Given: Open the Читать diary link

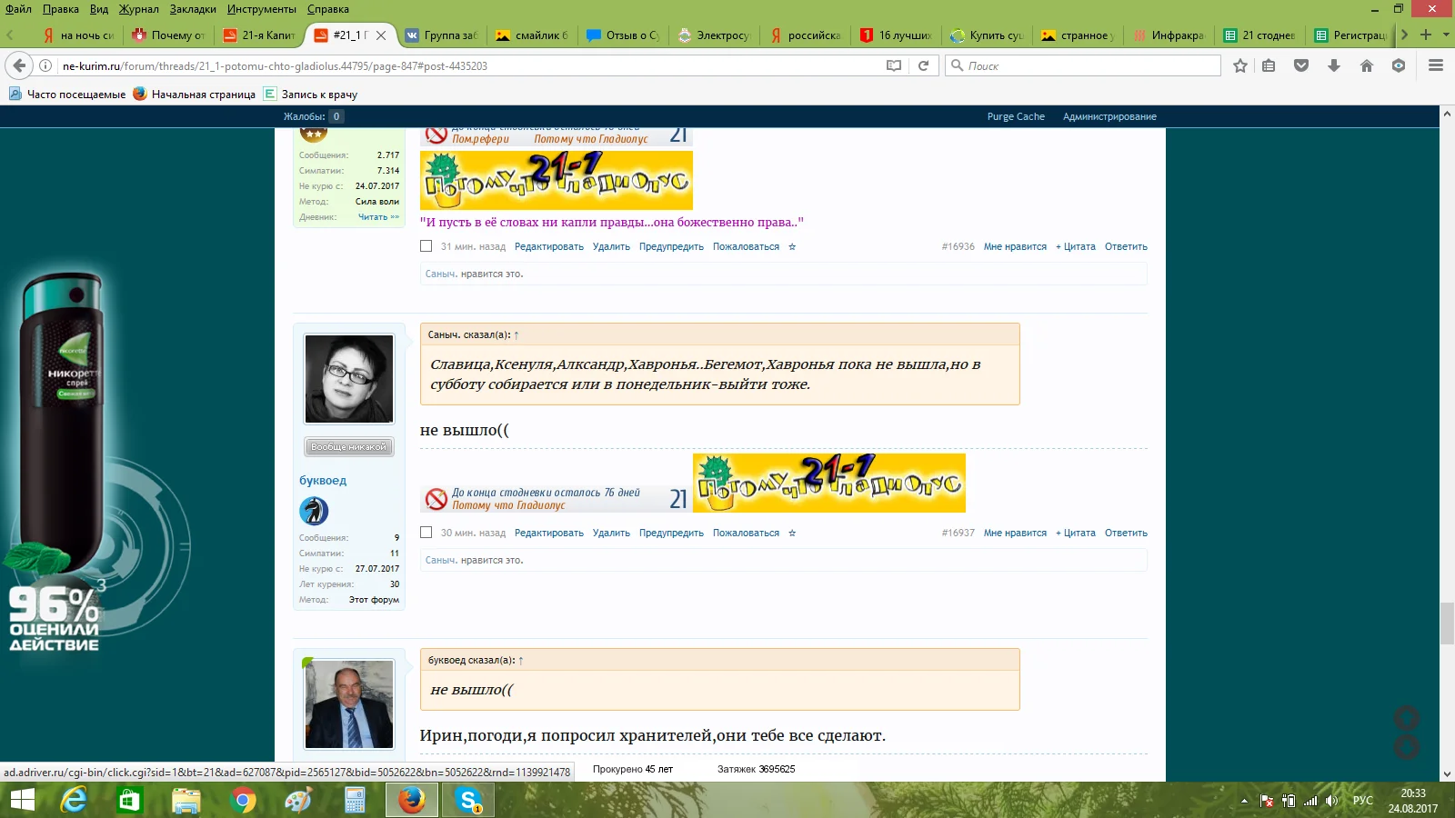Looking at the screenshot, I should [378, 217].
